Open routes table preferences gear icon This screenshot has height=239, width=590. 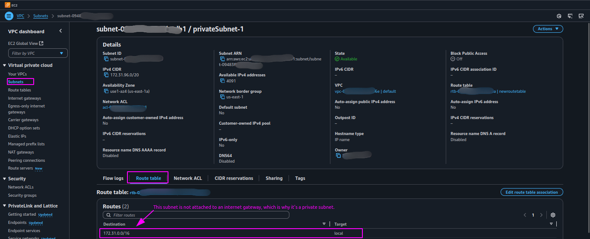(553, 215)
